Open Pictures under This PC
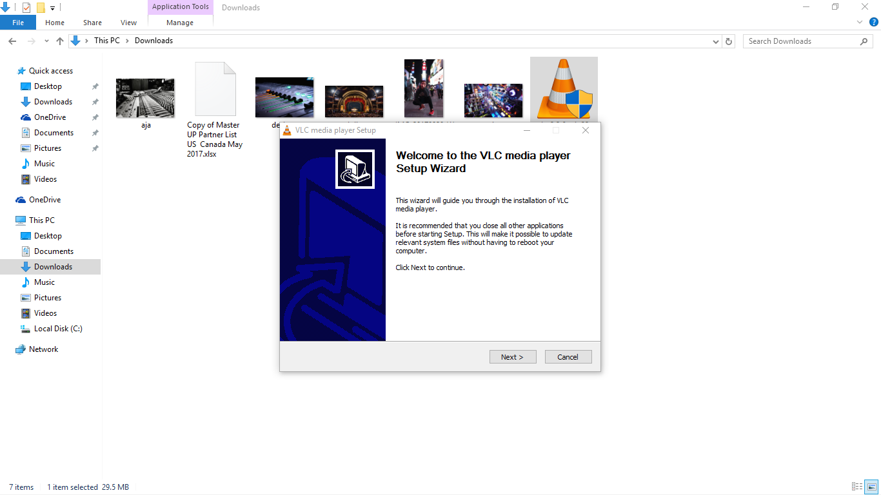This screenshot has height=495, width=881. coord(48,298)
